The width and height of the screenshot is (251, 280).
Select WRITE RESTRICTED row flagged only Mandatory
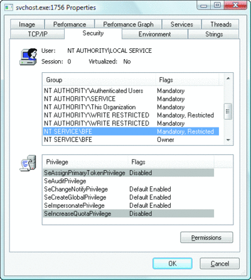coord(131,123)
